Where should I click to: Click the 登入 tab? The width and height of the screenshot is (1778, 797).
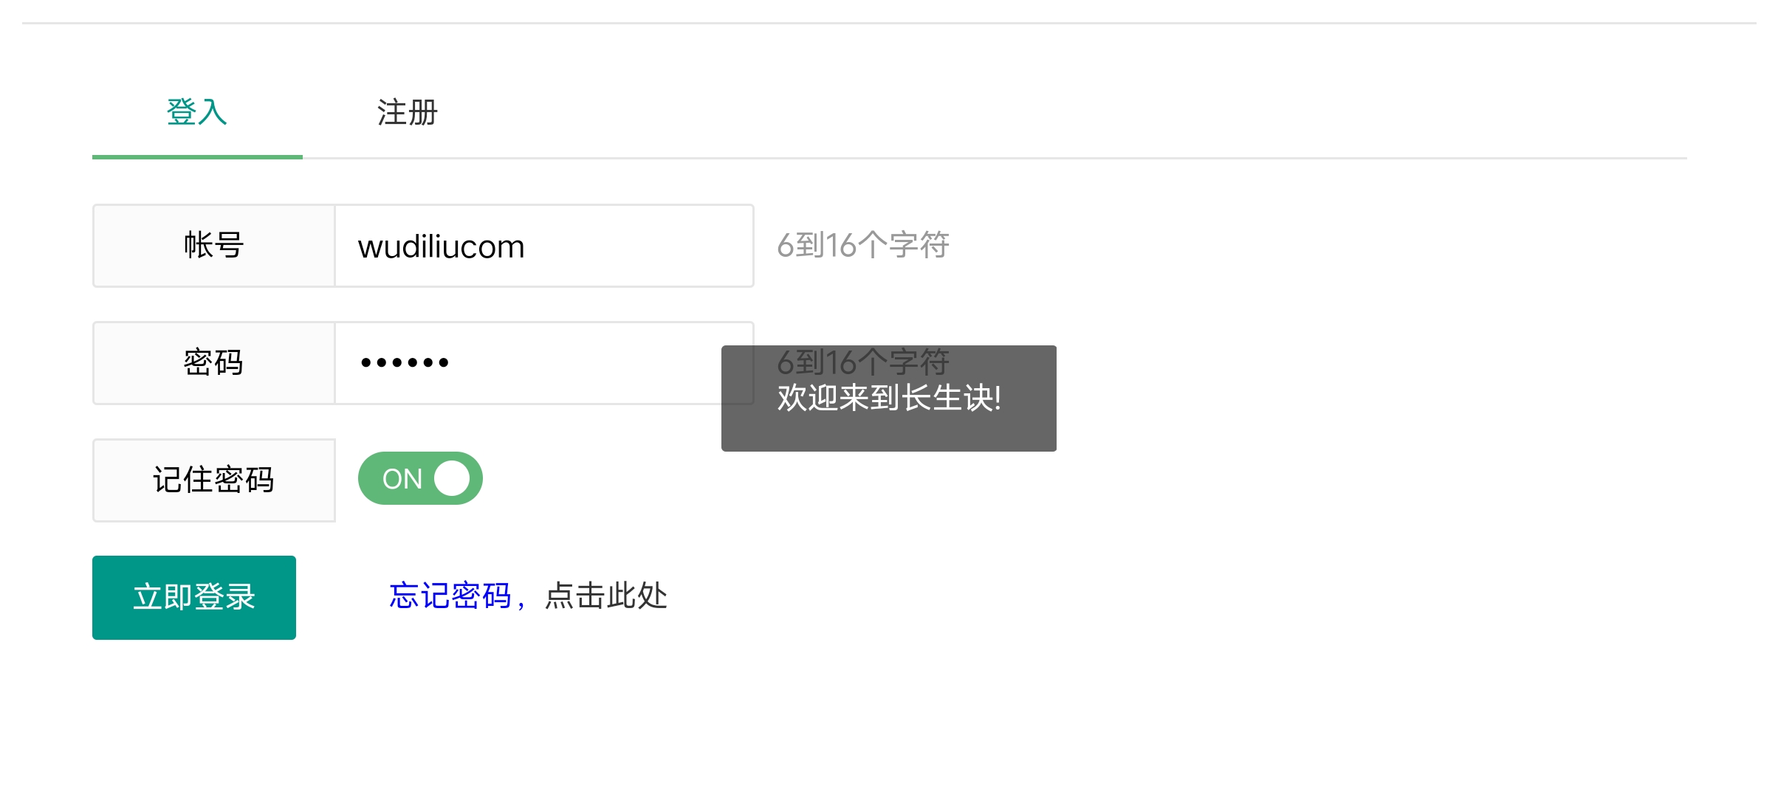(x=197, y=112)
